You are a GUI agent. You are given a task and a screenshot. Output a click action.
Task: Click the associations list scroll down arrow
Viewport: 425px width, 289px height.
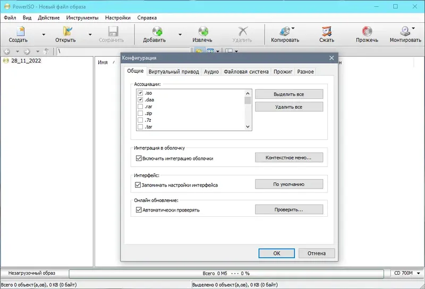click(248, 126)
